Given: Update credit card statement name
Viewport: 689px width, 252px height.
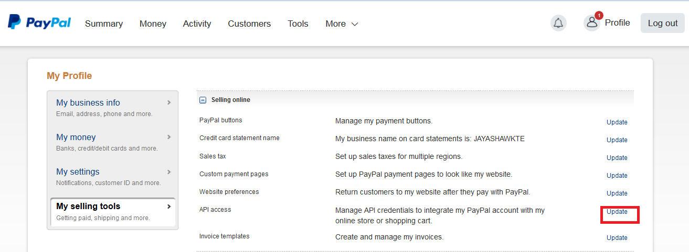Looking at the screenshot, I should (x=617, y=140).
